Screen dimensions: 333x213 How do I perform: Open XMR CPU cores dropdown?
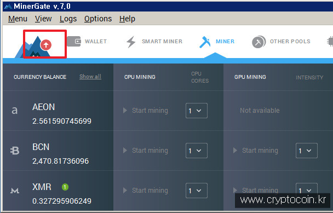tap(197, 191)
